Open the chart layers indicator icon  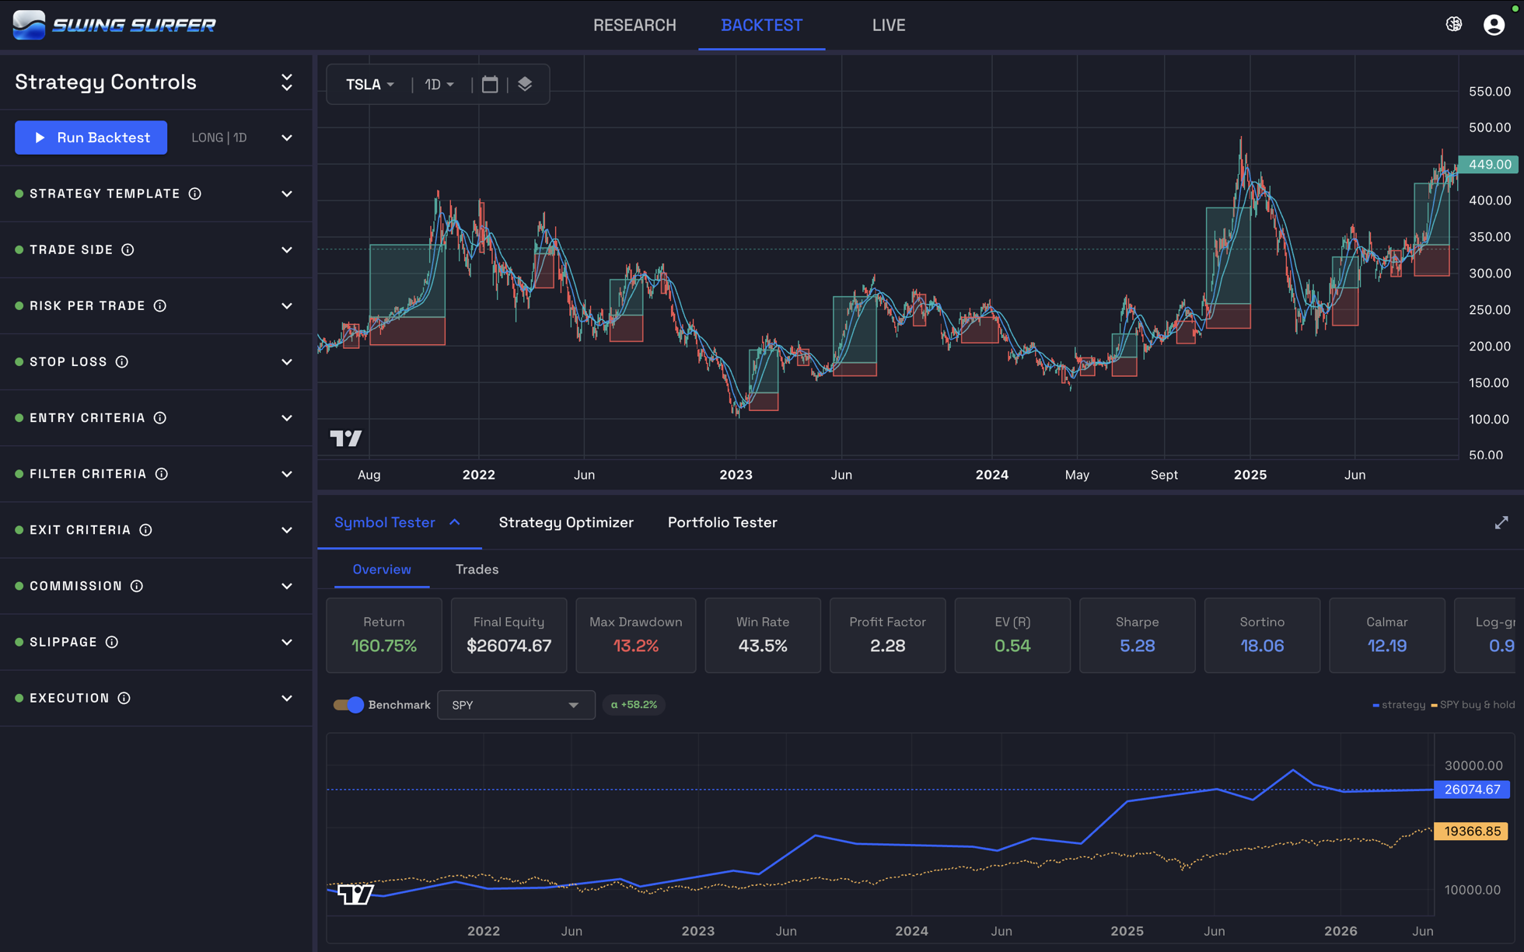click(525, 84)
